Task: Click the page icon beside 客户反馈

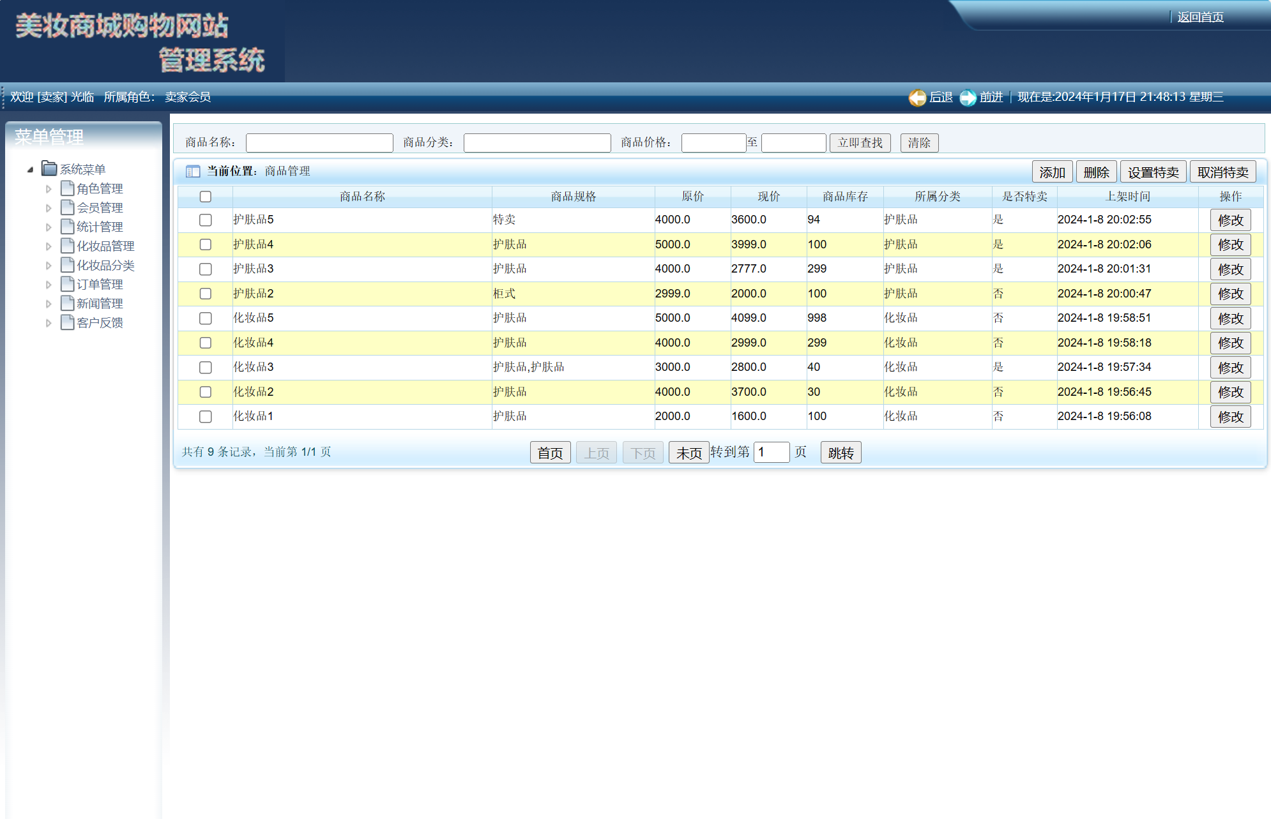Action: point(67,322)
